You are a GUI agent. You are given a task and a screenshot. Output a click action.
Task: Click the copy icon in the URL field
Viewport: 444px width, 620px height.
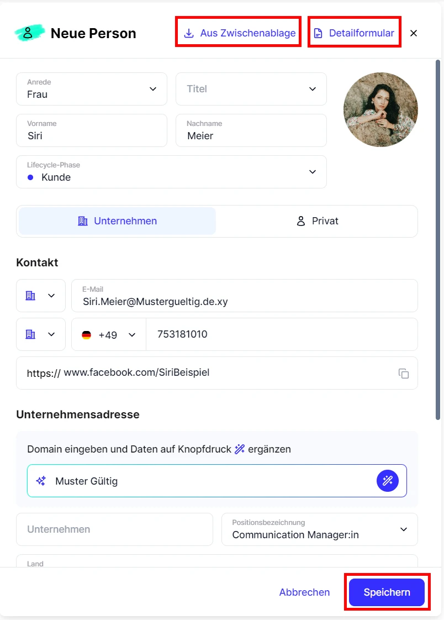pos(404,374)
